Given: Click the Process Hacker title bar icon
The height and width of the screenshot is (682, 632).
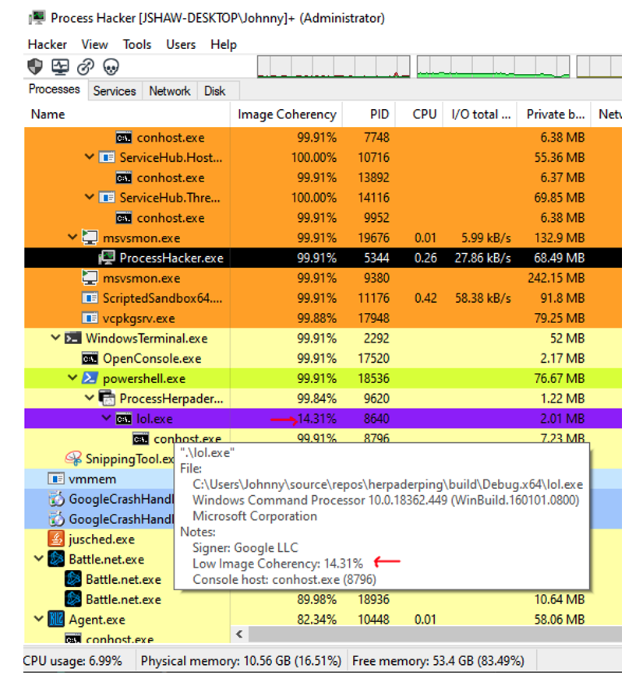Looking at the screenshot, I should pos(37,18).
